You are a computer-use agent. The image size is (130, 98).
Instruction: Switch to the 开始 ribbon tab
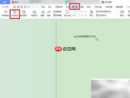point(43,7)
